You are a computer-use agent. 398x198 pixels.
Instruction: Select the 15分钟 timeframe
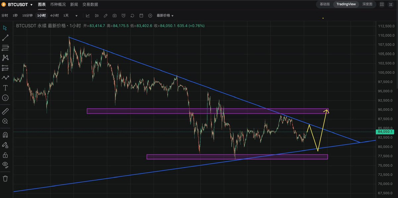tap(28, 16)
